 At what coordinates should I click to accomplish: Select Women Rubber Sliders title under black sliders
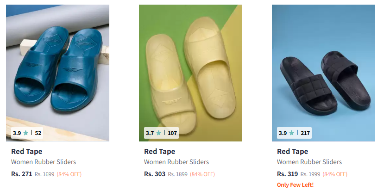[x=309, y=162]
